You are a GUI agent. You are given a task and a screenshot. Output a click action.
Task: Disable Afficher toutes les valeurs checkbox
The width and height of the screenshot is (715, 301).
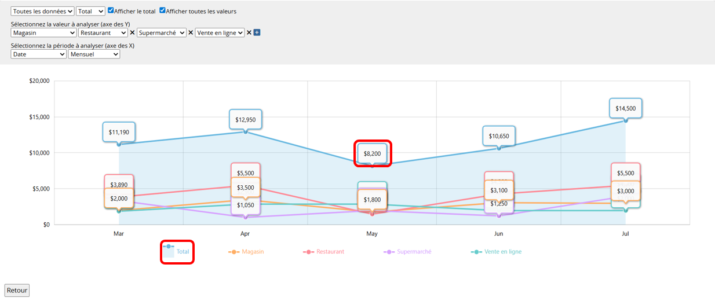coord(163,10)
